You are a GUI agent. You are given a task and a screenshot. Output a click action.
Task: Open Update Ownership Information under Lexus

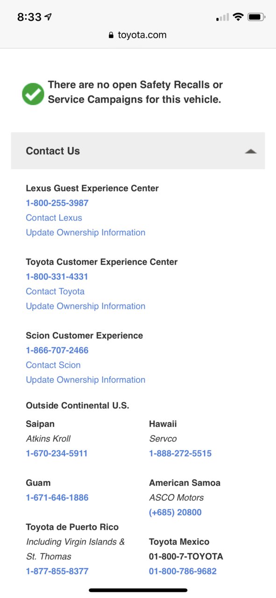point(85,233)
